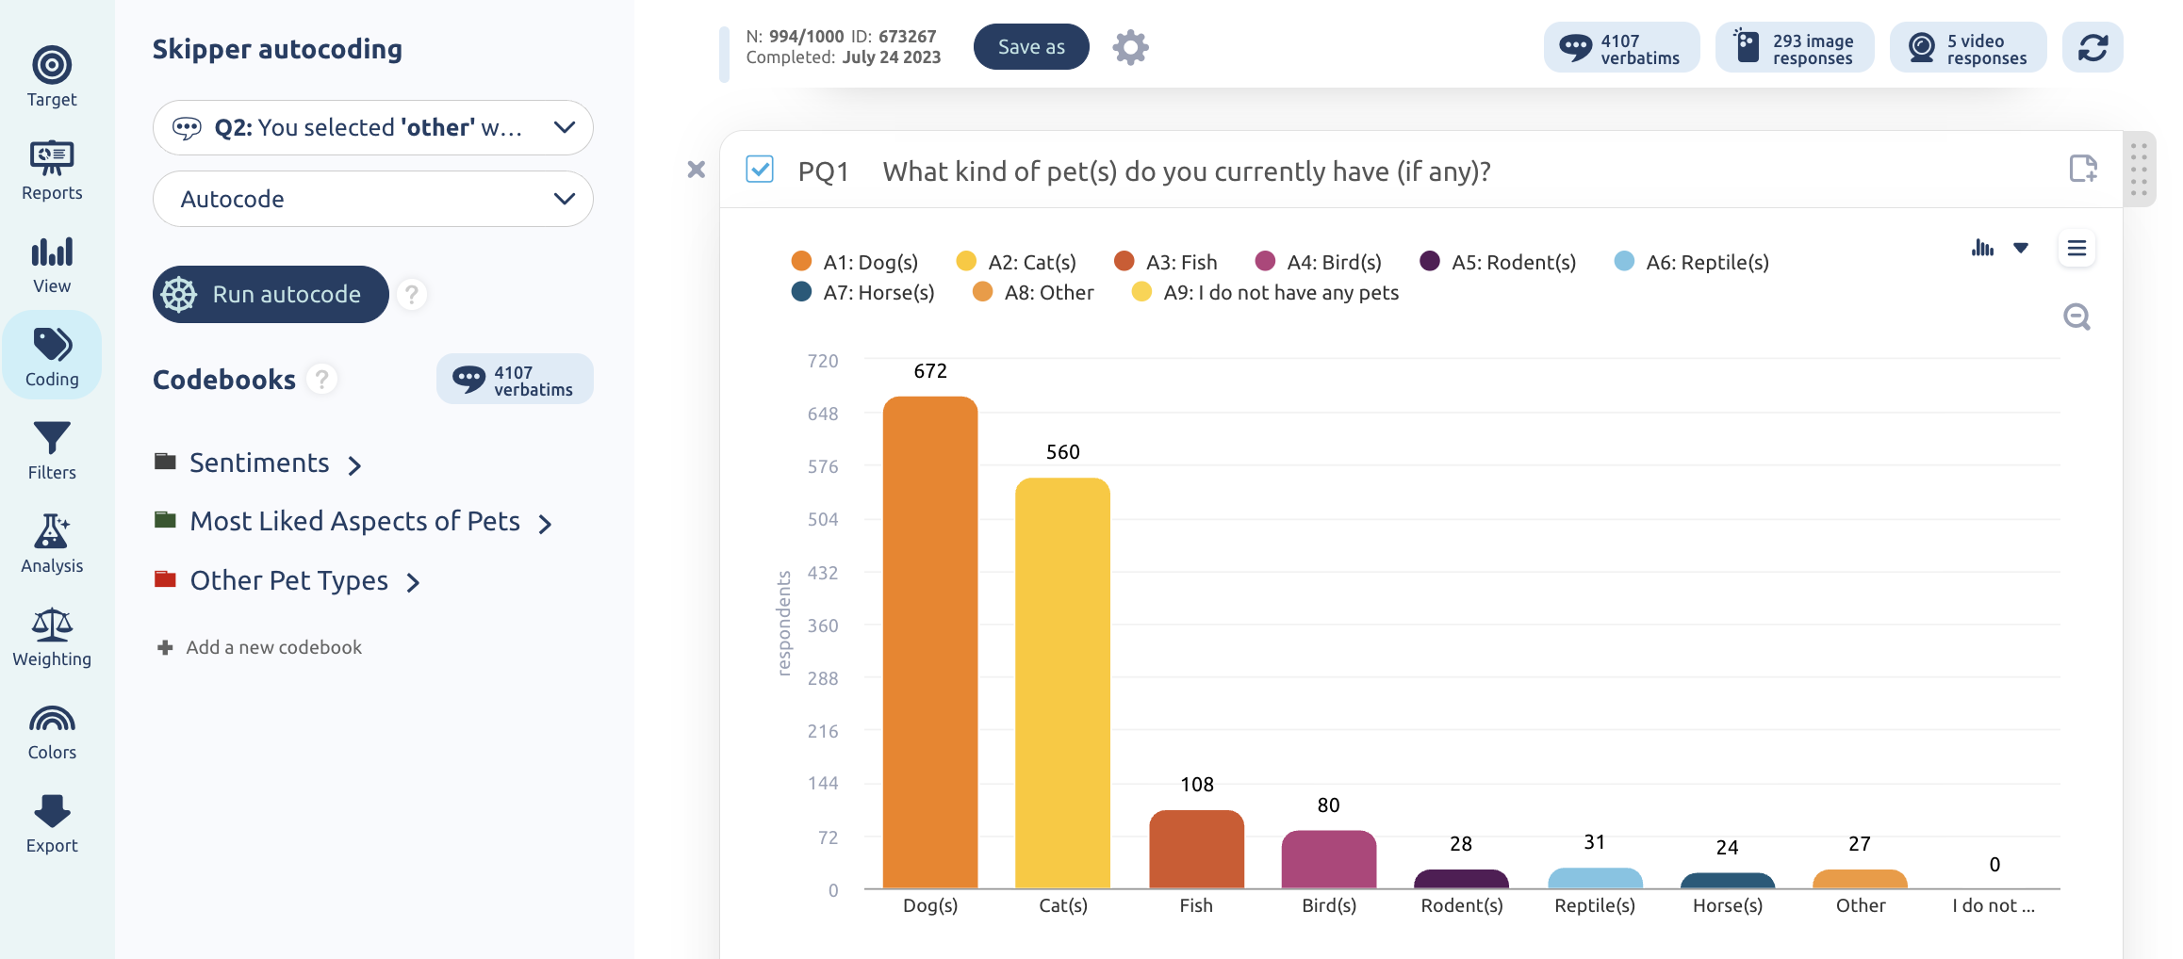Open 293 image responses

coord(1795,48)
